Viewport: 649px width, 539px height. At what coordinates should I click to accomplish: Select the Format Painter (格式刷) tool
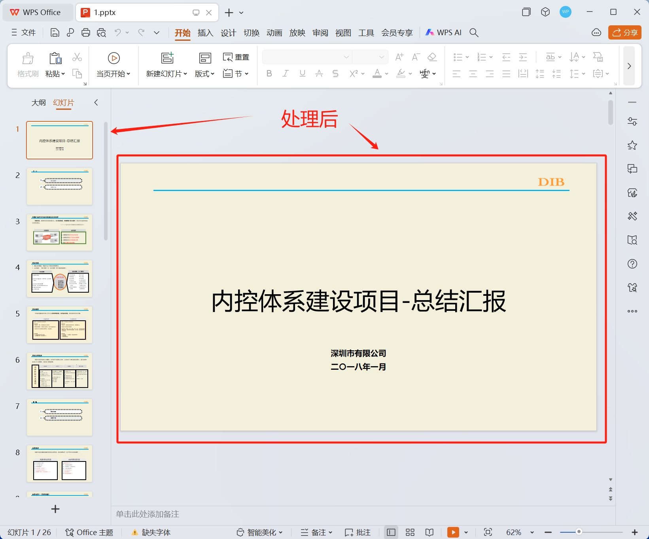(x=27, y=64)
